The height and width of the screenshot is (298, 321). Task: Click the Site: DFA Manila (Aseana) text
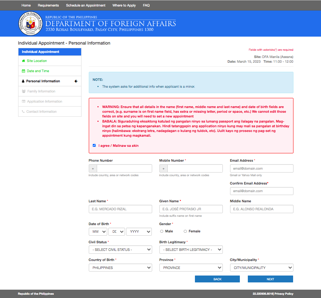[x=274, y=57]
